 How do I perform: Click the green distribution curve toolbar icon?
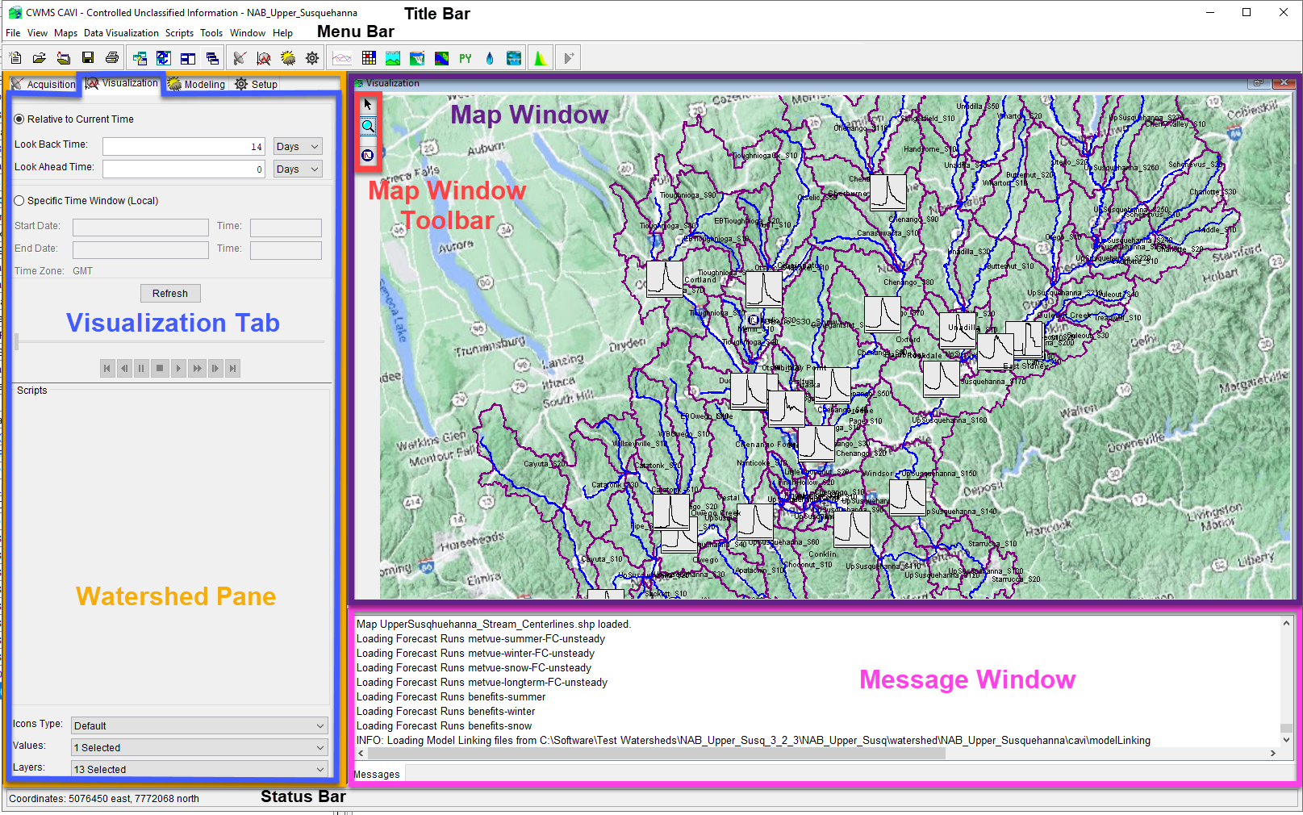[x=541, y=58]
